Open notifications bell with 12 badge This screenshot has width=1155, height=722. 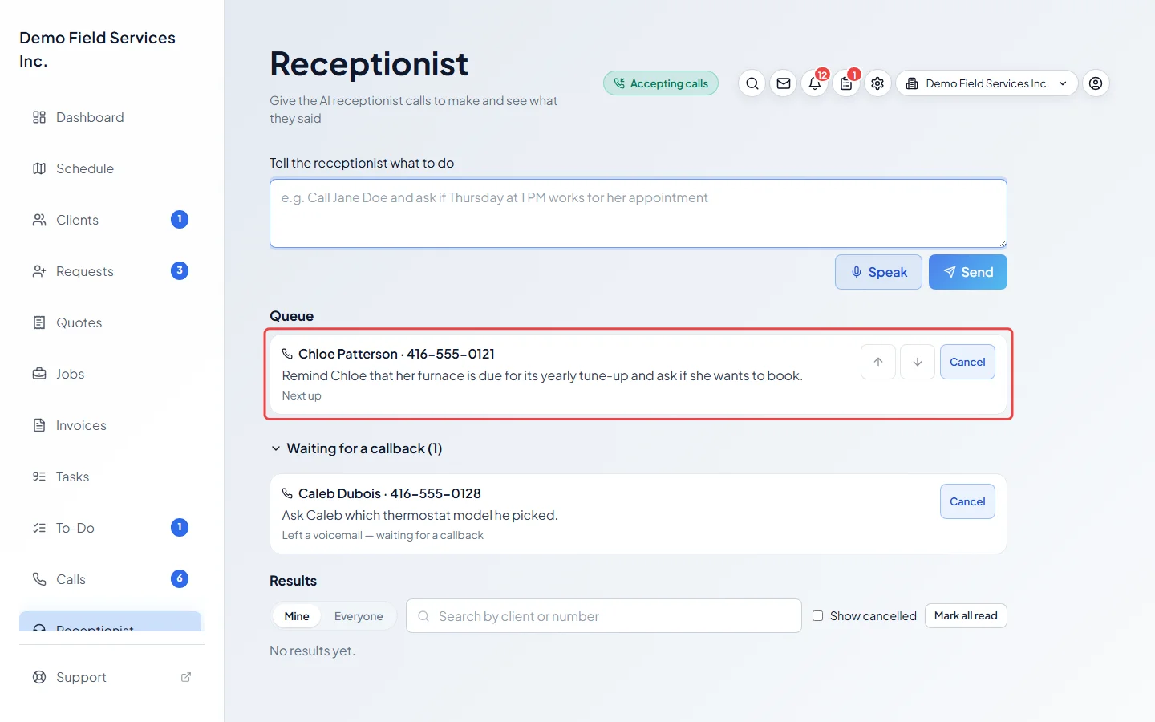(815, 83)
